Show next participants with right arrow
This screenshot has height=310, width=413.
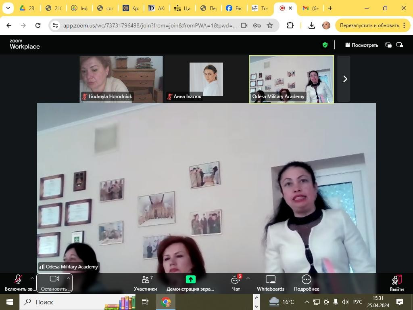point(344,79)
